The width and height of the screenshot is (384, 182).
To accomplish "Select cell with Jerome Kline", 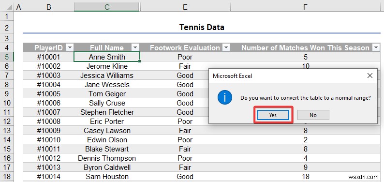I will (x=107, y=66).
